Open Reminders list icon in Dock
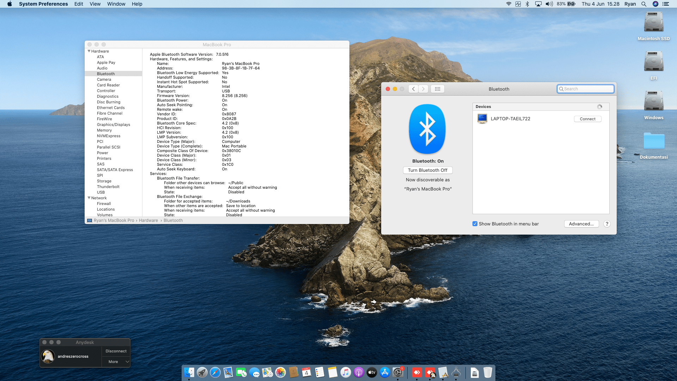The height and width of the screenshot is (381, 677). [x=319, y=372]
